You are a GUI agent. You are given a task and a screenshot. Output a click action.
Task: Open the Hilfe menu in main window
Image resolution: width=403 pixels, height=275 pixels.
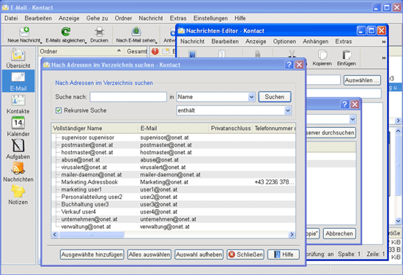(240, 18)
